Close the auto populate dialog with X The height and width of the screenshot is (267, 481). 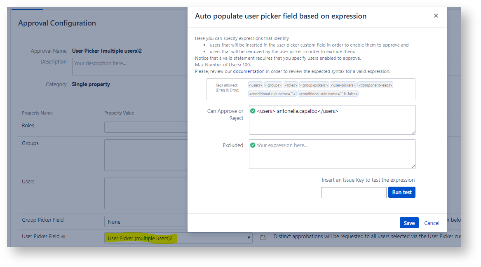coord(436,16)
